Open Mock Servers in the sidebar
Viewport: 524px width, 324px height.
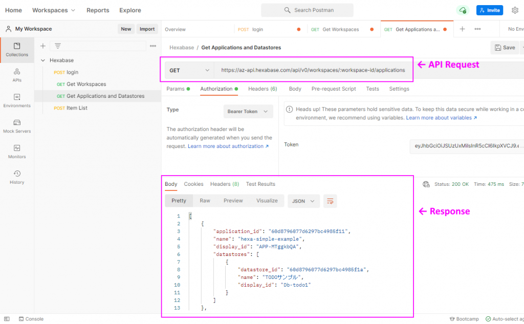pyautogui.click(x=17, y=126)
